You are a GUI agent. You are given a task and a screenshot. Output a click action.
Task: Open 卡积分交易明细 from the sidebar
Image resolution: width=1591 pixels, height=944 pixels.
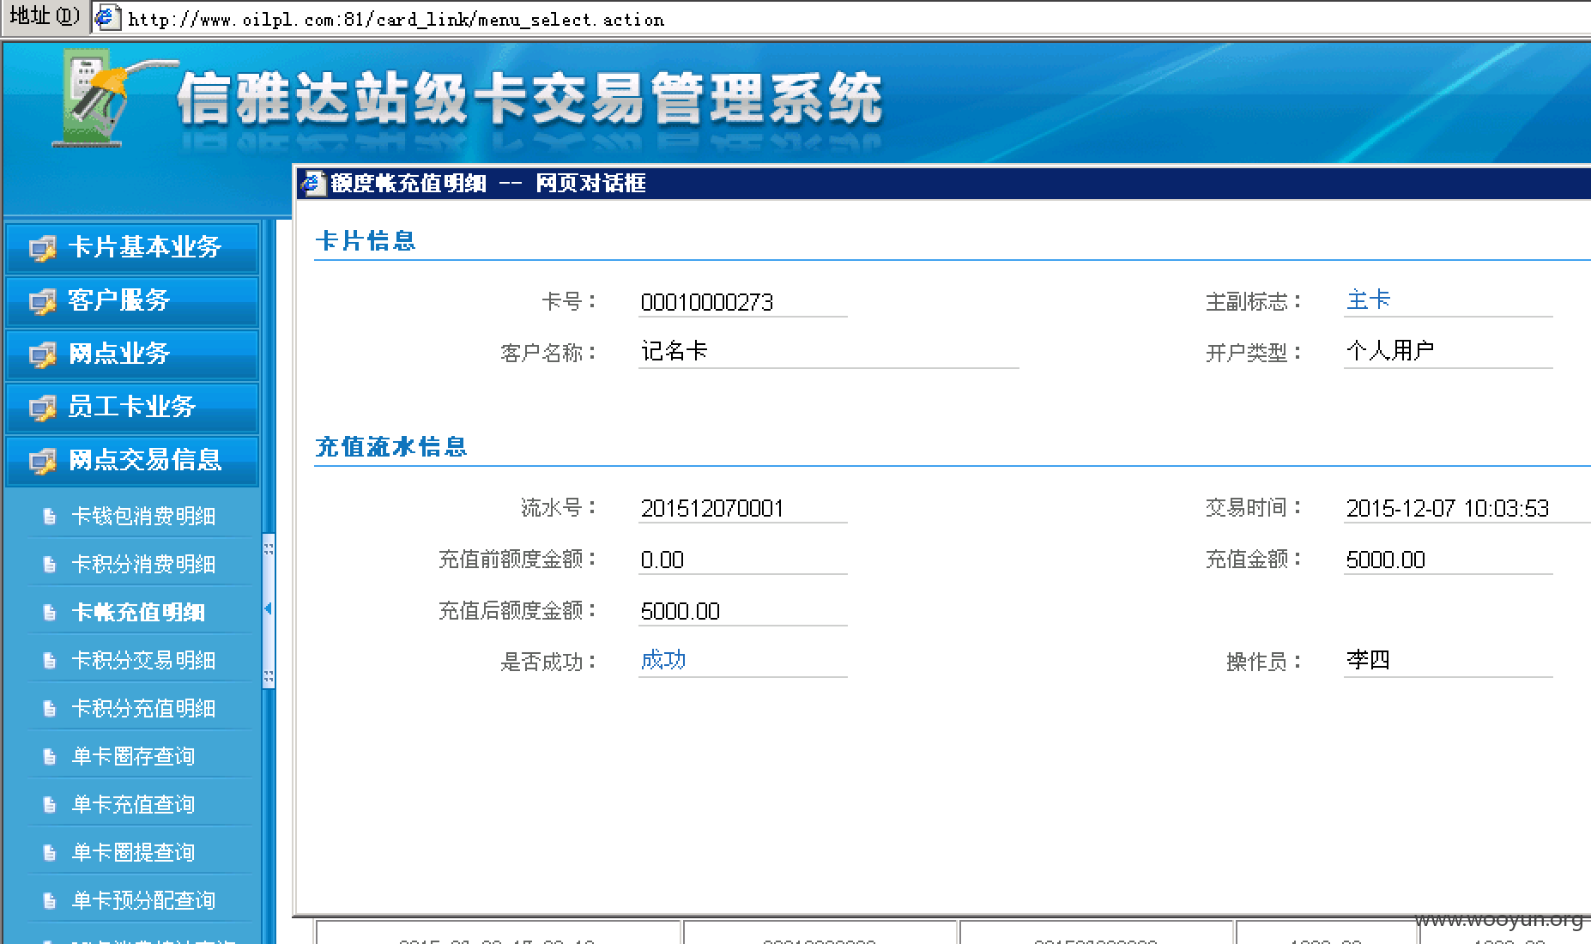(142, 661)
